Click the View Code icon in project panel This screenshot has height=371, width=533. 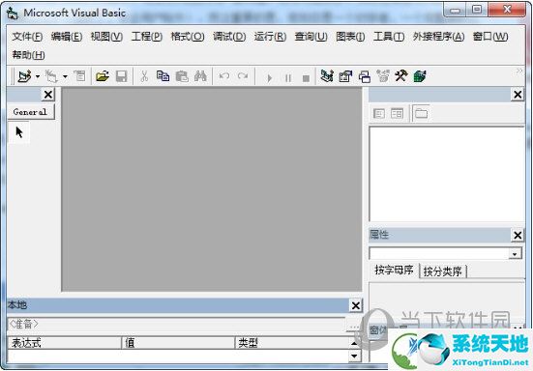tap(379, 113)
